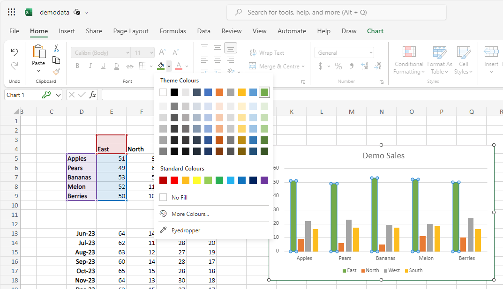This screenshot has width=503, height=289.
Task: Expand the fill colour dropdown arrow
Action: pyautogui.click(x=169, y=67)
